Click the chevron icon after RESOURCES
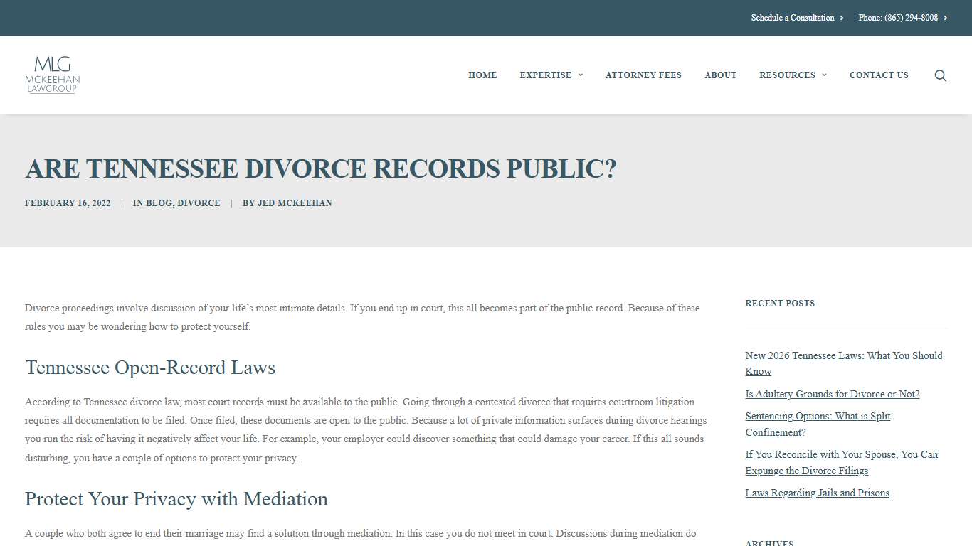 click(x=824, y=75)
